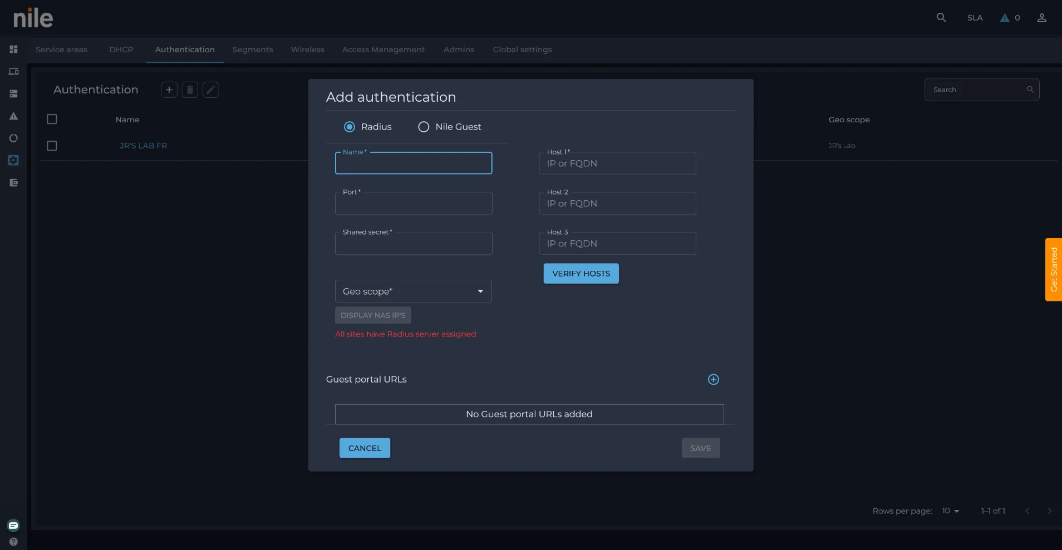Open the search magnifier in top bar

pyautogui.click(x=941, y=18)
